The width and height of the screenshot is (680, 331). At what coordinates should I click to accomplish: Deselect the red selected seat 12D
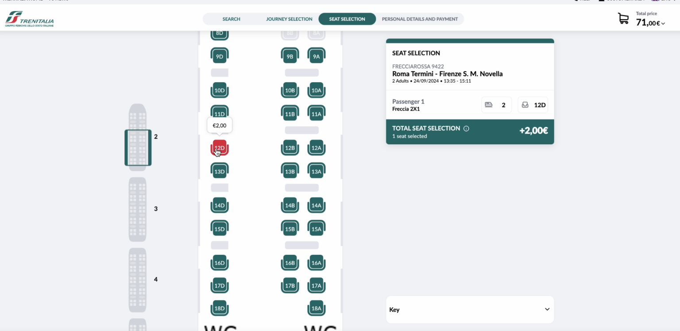[220, 148]
